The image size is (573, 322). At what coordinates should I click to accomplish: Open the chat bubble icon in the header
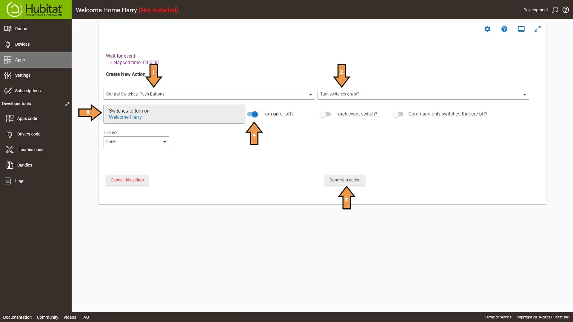pos(555,10)
